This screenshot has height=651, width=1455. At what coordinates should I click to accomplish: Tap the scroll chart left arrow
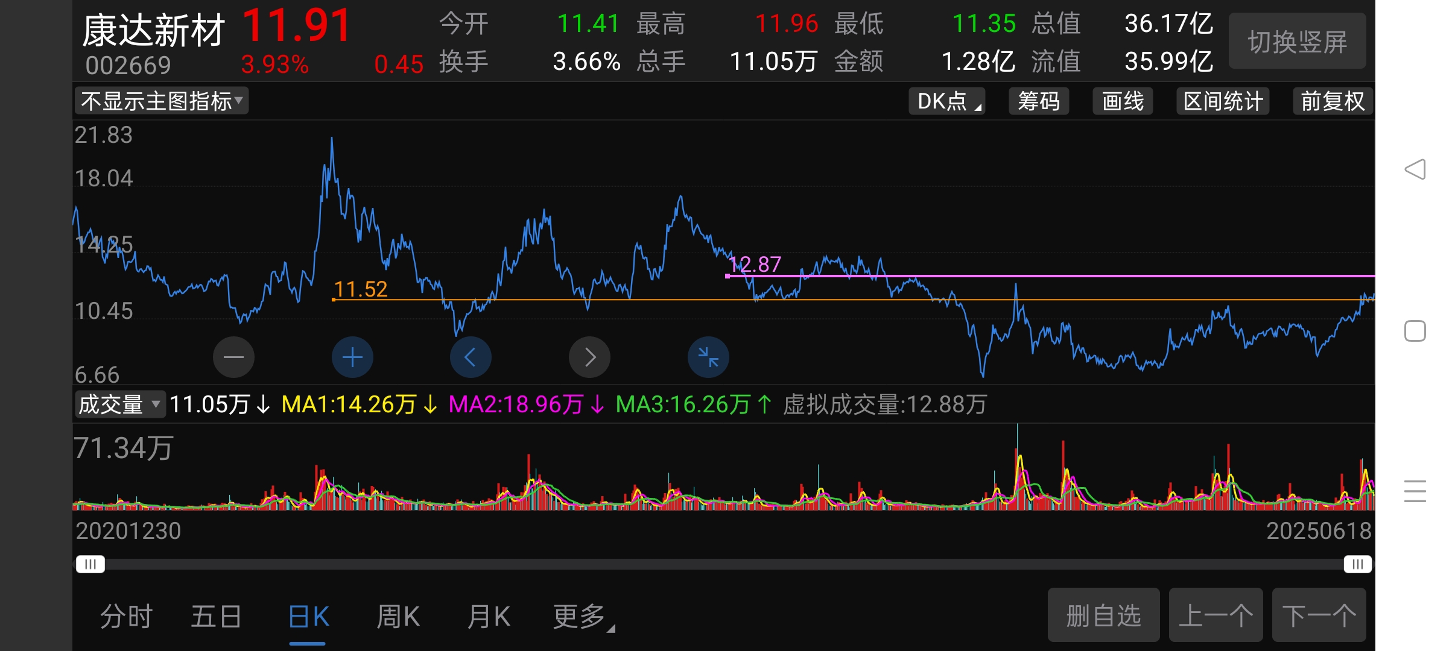click(471, 357)
